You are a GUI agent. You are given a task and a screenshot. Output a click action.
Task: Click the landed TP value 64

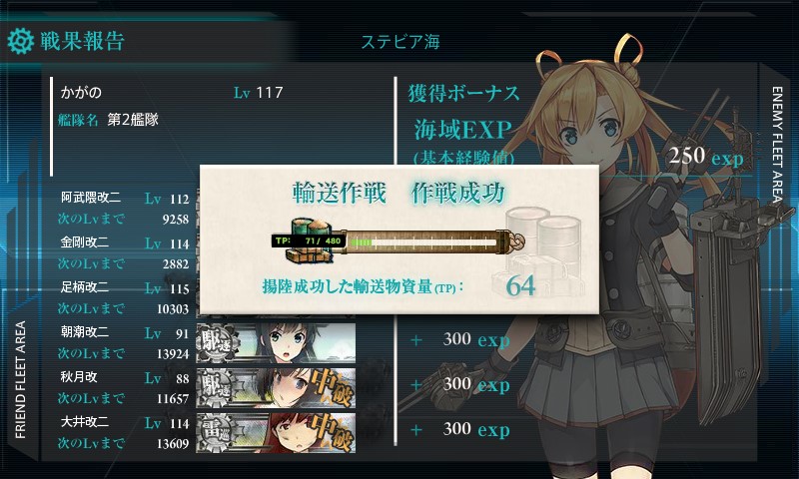520,286
